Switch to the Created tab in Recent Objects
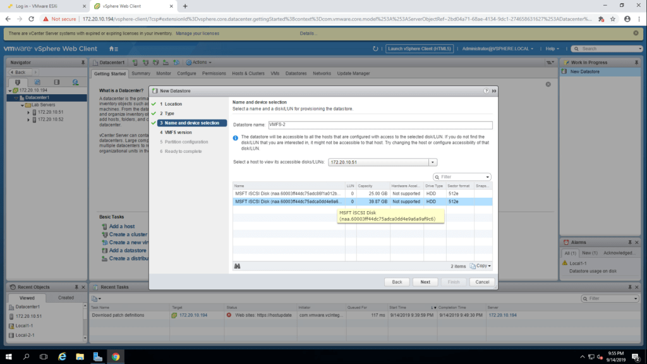Screen dimensions: 647x364 66,298
